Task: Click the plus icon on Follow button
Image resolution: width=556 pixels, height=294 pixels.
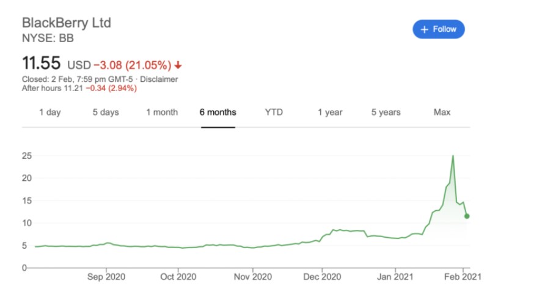Action: point(425,29)
